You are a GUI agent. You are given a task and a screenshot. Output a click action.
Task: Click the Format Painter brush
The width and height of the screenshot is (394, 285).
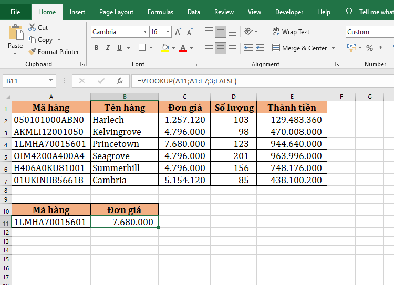click(33, 52)
